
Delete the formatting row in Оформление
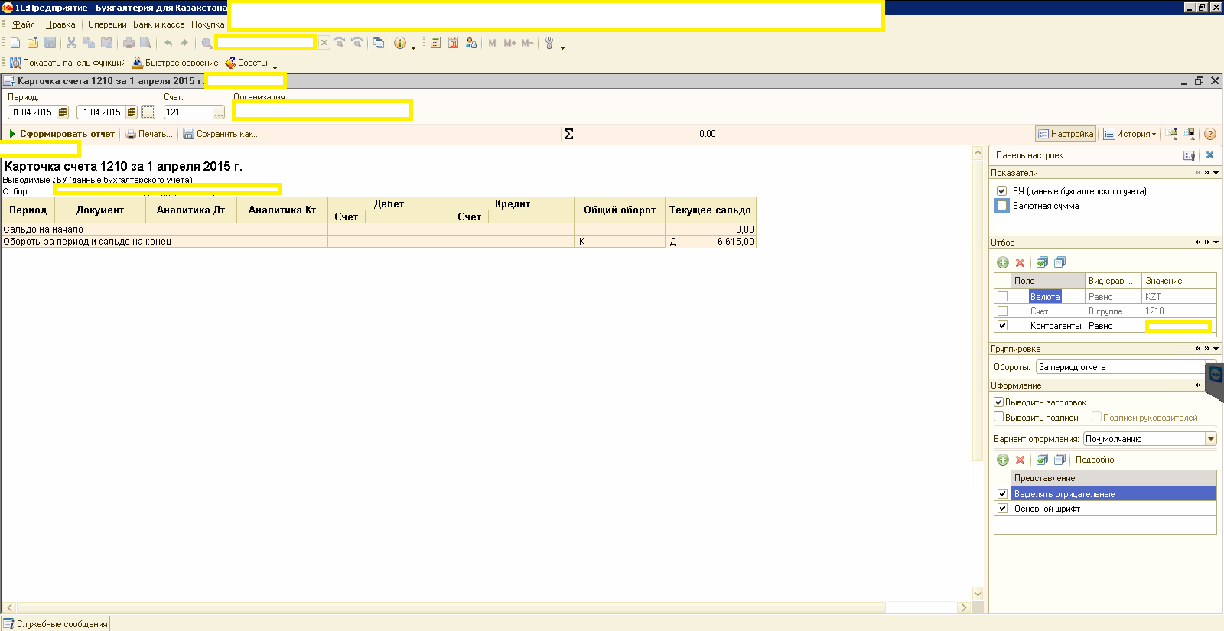click(1020, 460)
